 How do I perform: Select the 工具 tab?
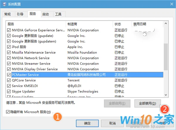tap(58, 14)
